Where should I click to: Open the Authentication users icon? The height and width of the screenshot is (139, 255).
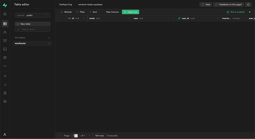5,32
